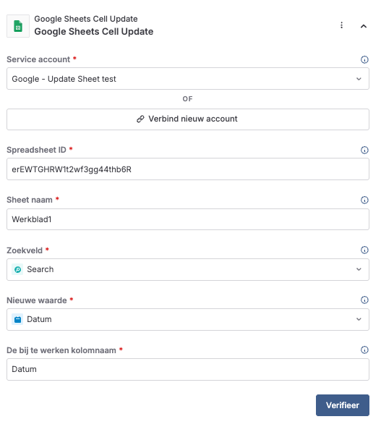Show info for Zoekveld field
The image size is (381, 427).
[x=364, y=250]
